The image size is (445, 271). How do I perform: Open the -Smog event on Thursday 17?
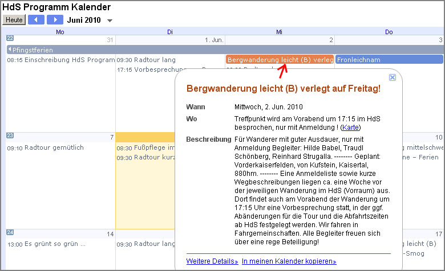click(414, 253)
